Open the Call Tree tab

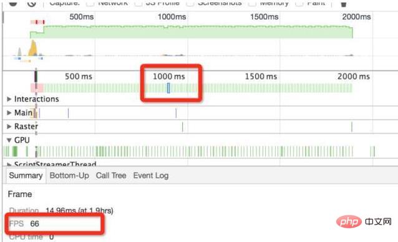[111, 175]
